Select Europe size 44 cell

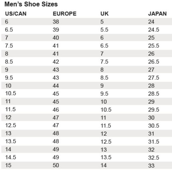coord(56,86)
